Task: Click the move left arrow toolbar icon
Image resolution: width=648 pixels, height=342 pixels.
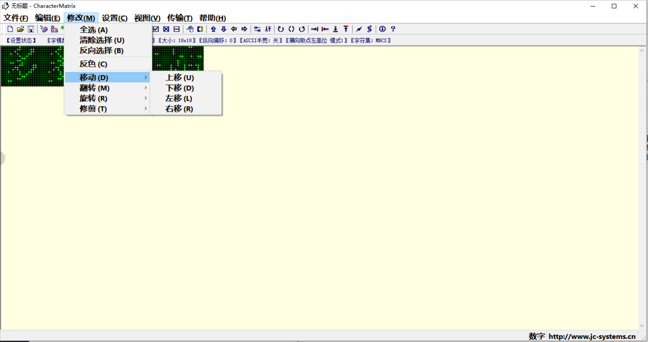Action: point(234,29)
